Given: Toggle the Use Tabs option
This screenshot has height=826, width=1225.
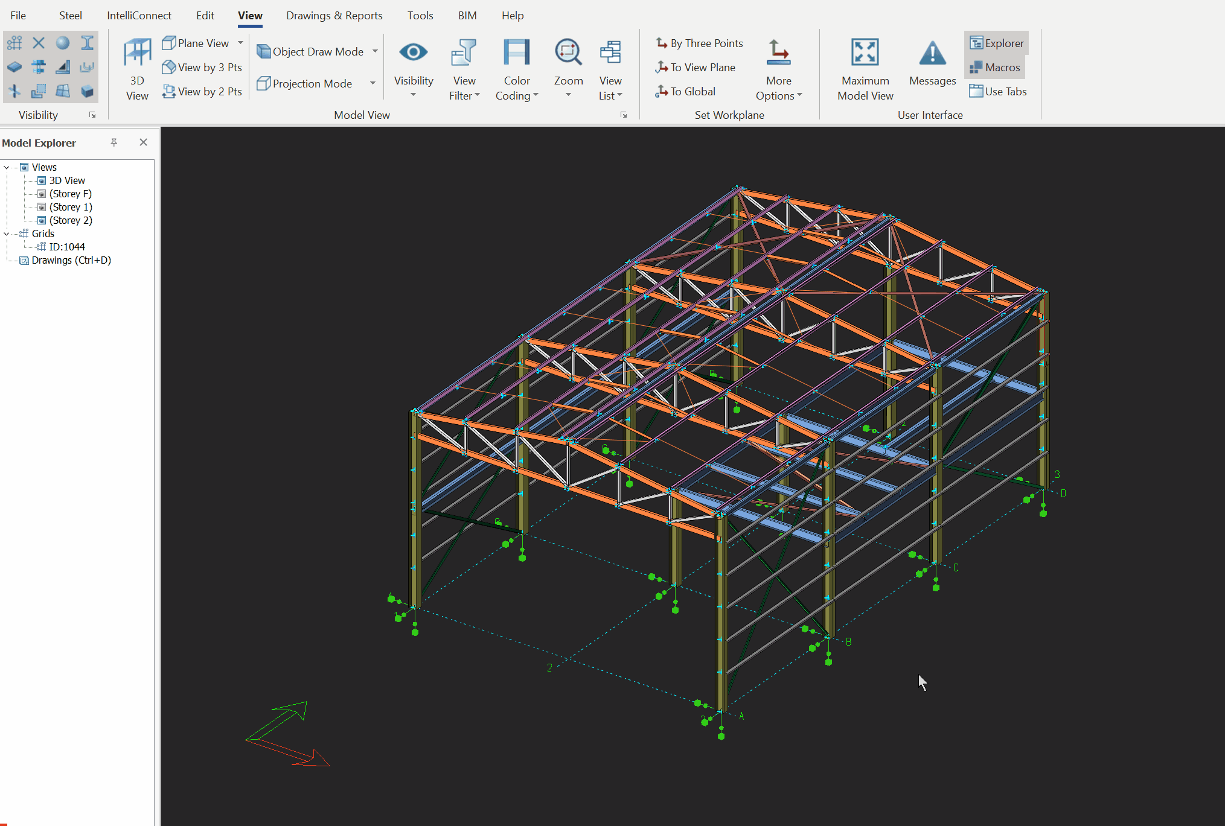Looking at the screenshot, I should click(x=998, y=92).
